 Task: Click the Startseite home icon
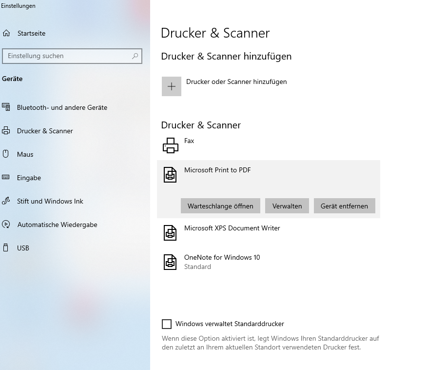pyautogui.click(x=6, y=33)
